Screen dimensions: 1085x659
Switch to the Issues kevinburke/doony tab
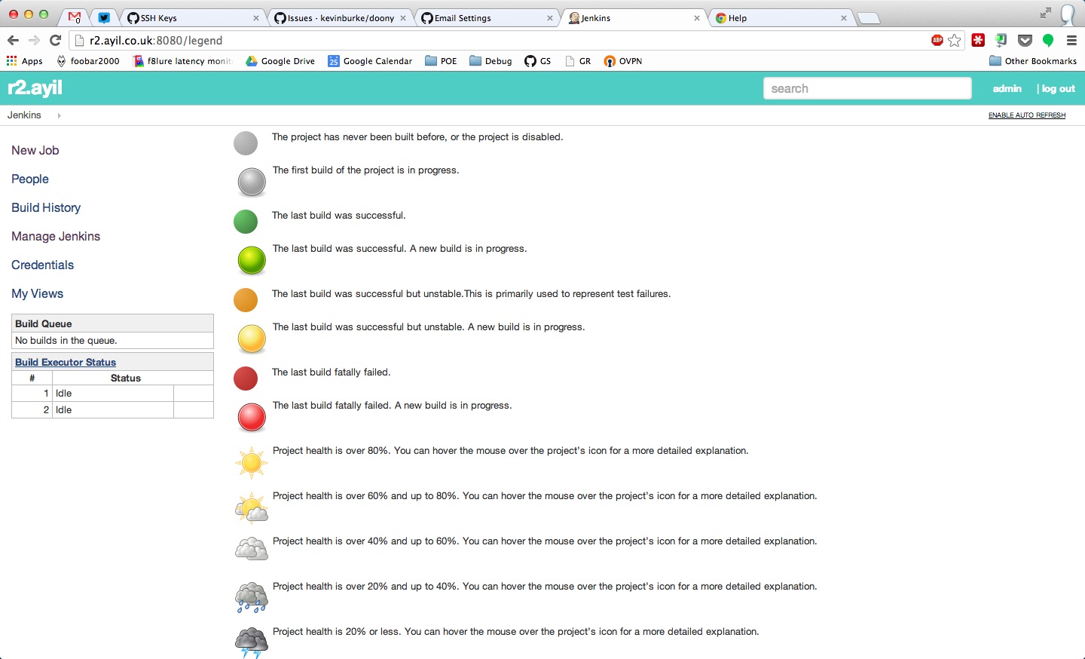[x=341, y=17]
